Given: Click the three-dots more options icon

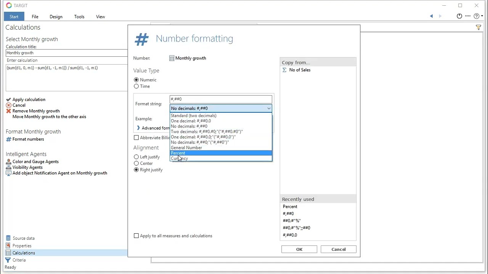Looking at the screenshot, I should pos(468,16).
